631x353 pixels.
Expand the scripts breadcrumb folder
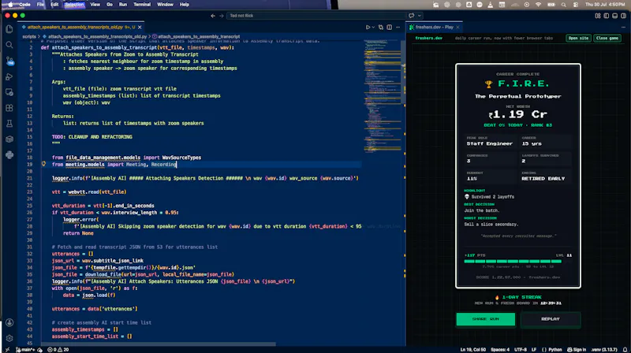[29, 36]
